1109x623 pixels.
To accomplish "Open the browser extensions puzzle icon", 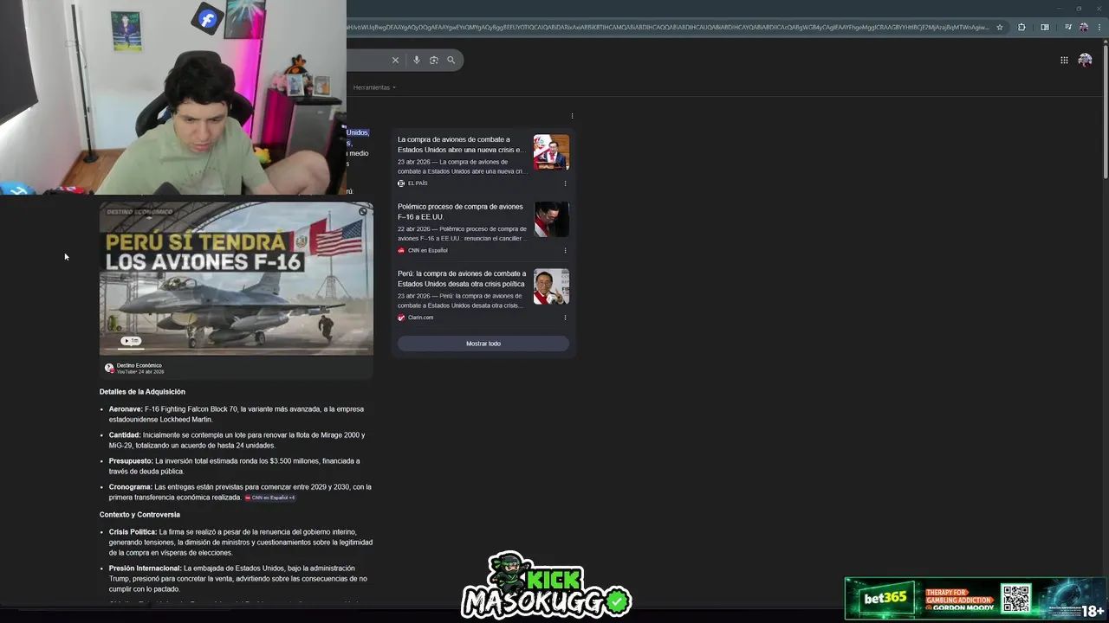I will (1021, 27).
